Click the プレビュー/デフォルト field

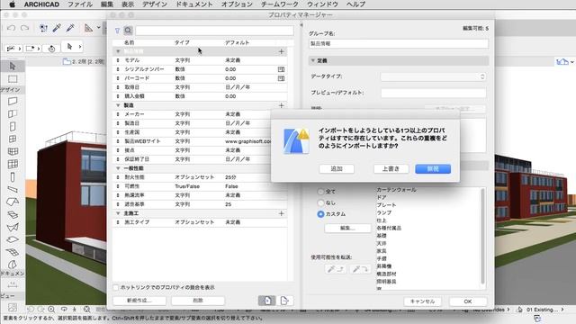434,93
